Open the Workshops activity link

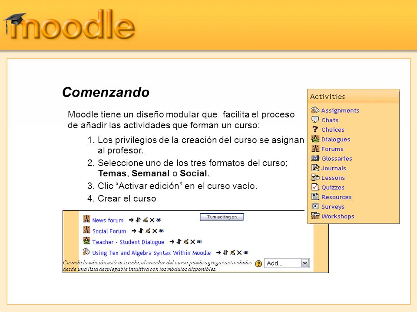tap(338, 216)
